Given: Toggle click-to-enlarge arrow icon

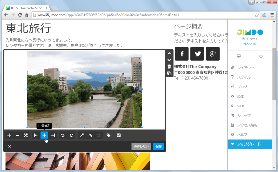Looking at the screenshot, I should (x=82, y=135).
